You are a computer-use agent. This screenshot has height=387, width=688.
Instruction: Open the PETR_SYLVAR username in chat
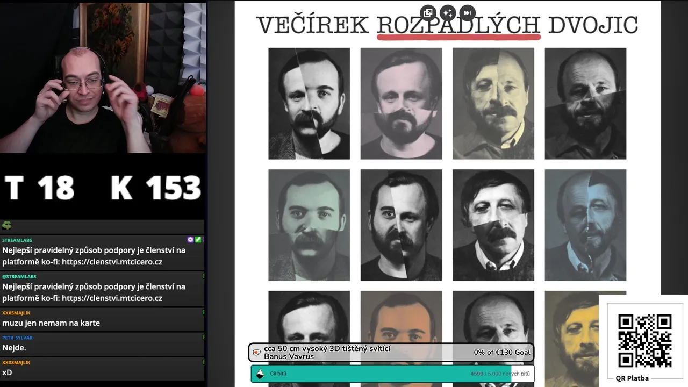tap(17, 338)
